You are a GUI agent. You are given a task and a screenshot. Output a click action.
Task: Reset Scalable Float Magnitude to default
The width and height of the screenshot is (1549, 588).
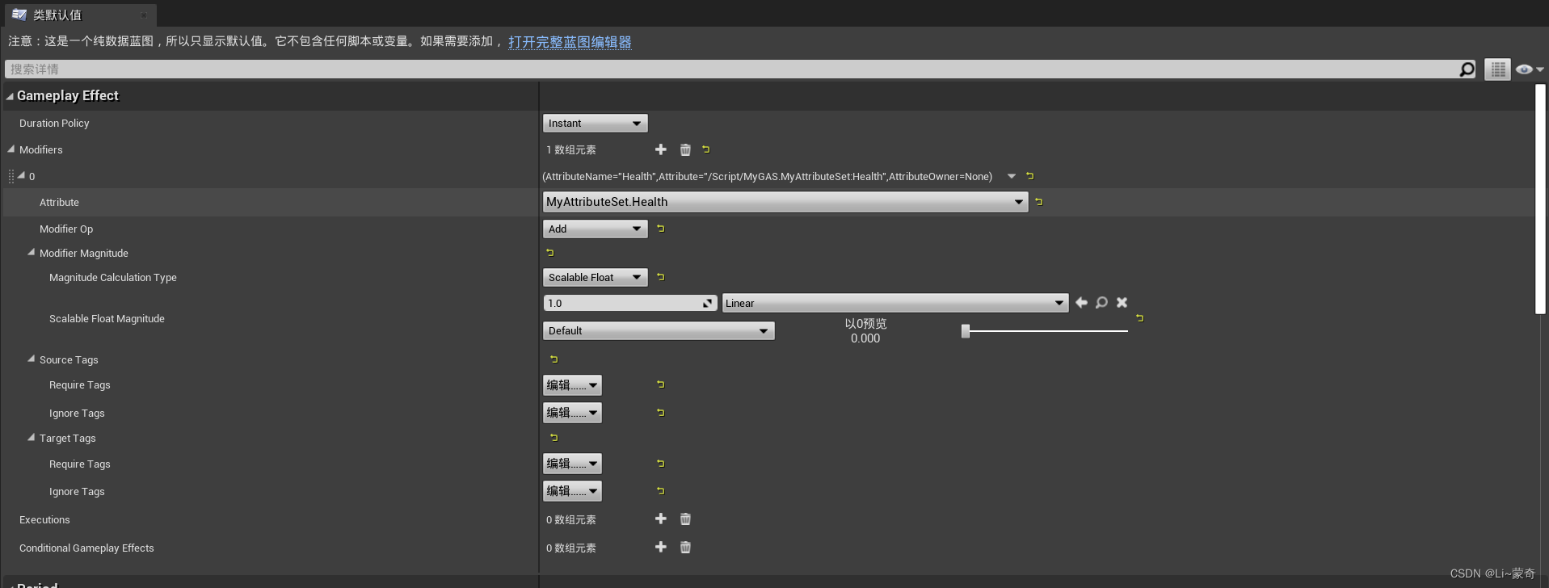(x=1140, y=318)
